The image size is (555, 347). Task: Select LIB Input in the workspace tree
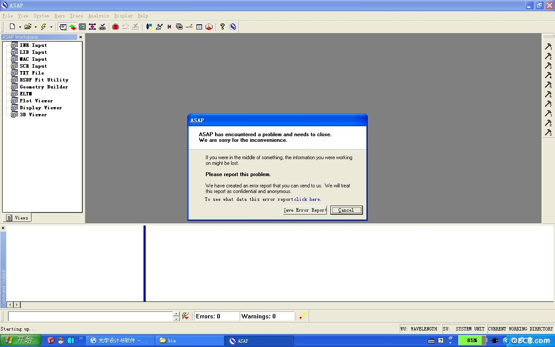[x=33, y=52]
